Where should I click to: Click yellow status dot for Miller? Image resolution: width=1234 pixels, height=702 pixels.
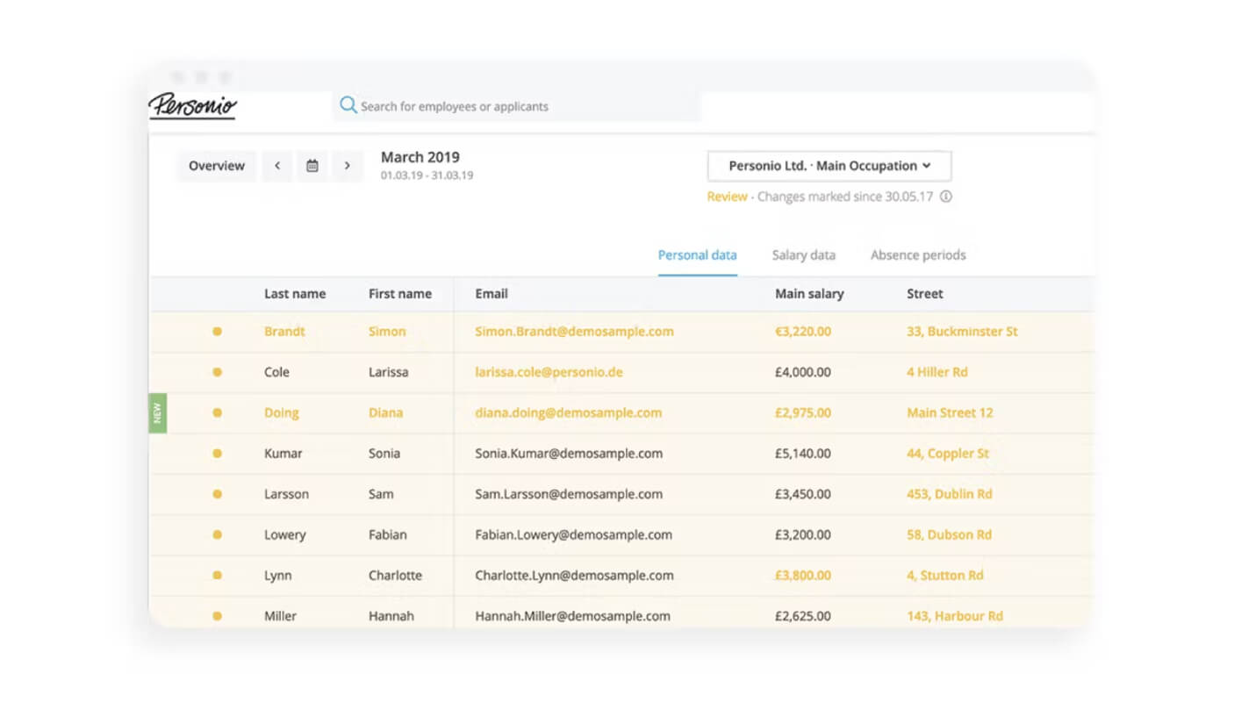coord(217,616)
